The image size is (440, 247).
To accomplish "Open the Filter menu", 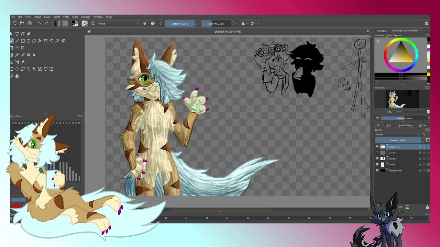I will pos(66,17).
